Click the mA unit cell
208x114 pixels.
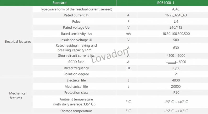click(128, 34)
